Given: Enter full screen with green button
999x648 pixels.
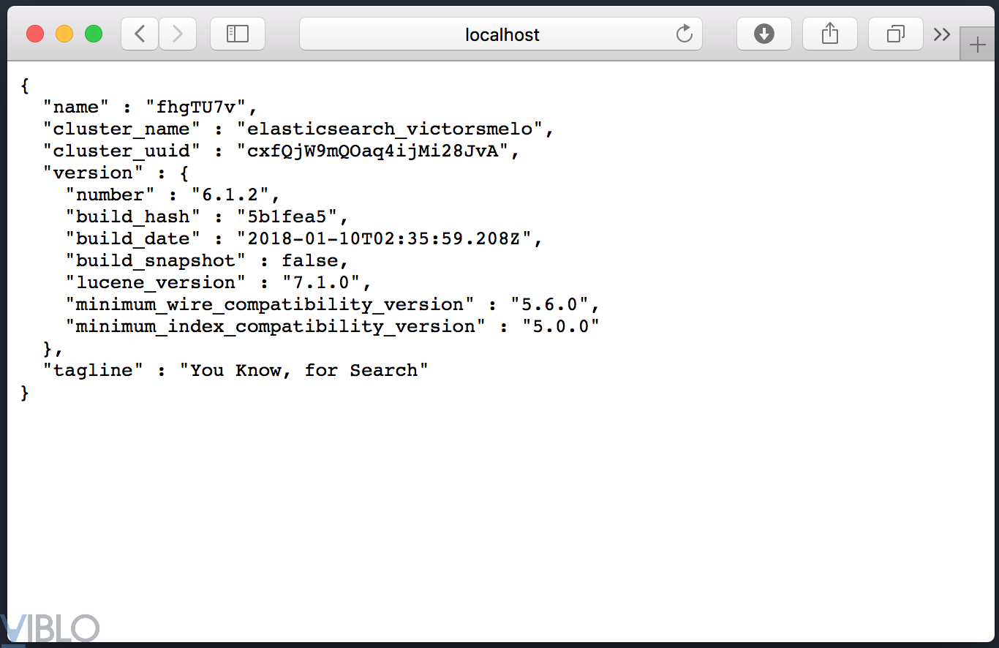Looking at the screenshot, I should pos(94,34).
